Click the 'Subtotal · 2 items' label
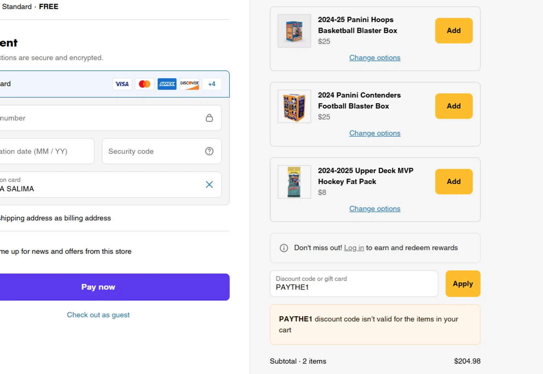The width and height of the screenshot is (543, 374). pyautogui.click(x=298, y=361)
